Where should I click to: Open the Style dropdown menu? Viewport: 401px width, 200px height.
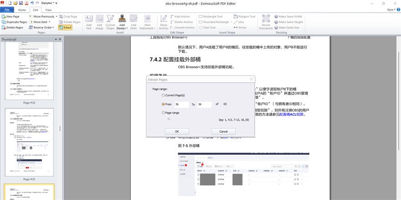[x=391, y=10]
